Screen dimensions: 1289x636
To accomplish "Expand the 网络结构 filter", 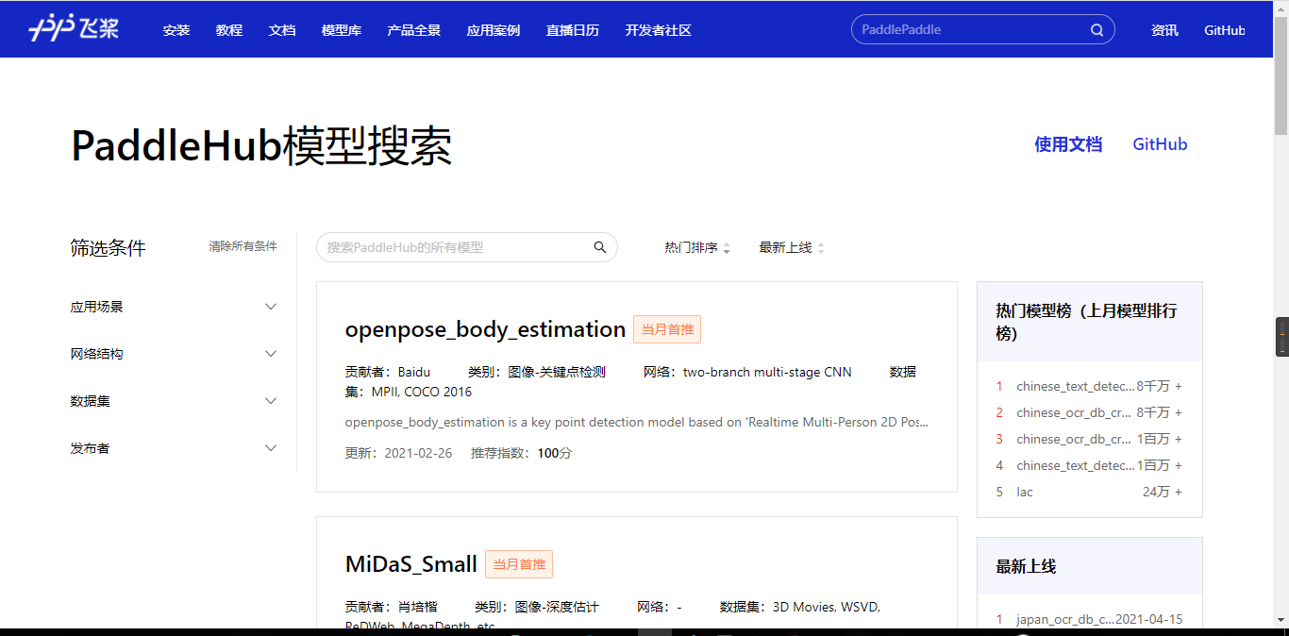I will click(174, 354).
